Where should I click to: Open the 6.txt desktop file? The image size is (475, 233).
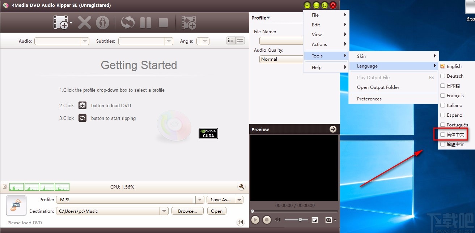470,12
